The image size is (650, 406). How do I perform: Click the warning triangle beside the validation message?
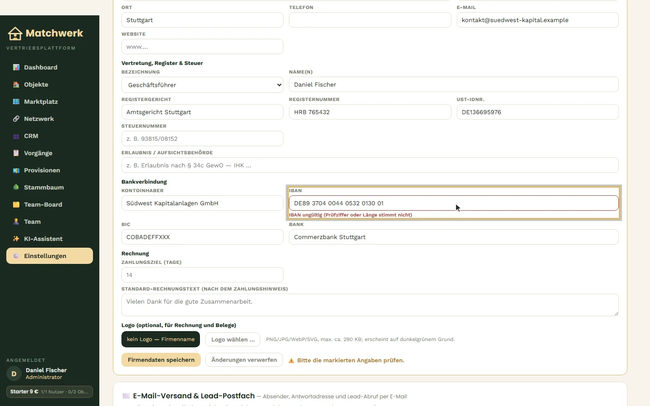[291, 360]
